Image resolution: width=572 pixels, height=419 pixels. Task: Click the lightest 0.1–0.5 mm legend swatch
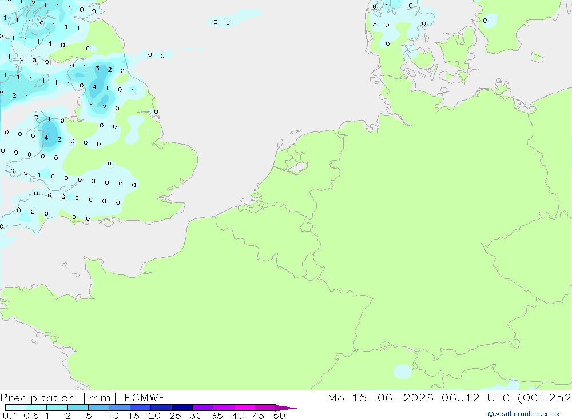click(x=15, y=408)
